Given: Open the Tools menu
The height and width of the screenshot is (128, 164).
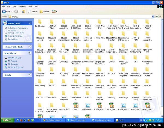Looking at the screenshot, I should click(30, 6).
